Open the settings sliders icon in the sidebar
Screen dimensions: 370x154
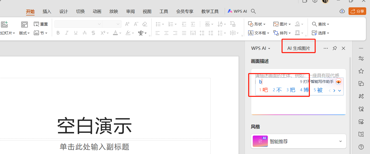(361, 58)
